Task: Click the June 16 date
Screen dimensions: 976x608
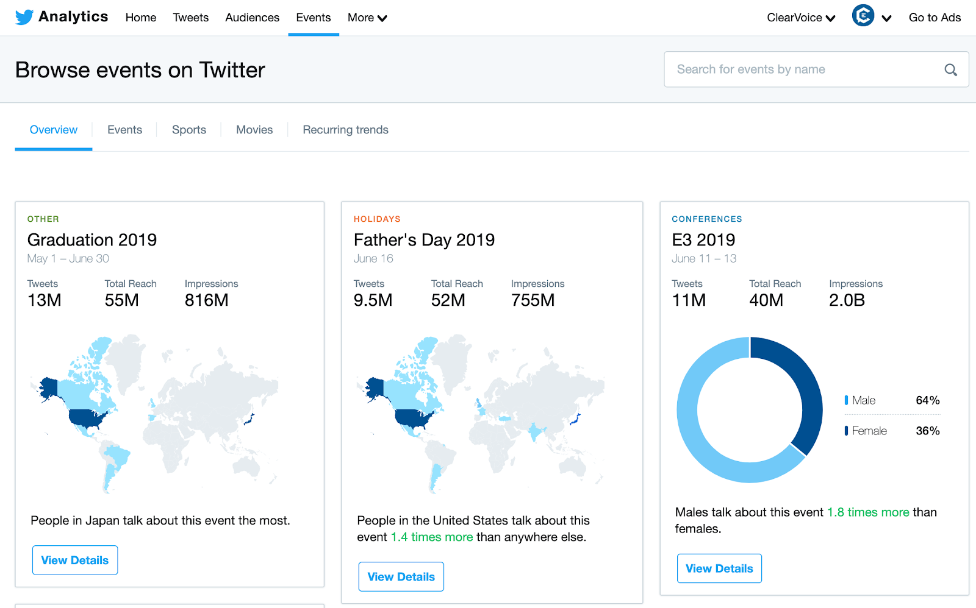Action: [x=373, y=258]
